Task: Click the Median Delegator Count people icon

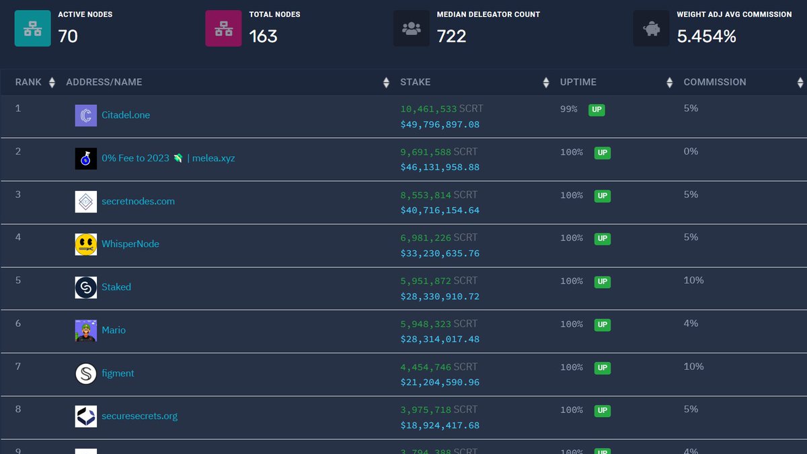Action: tap(412, 28)
